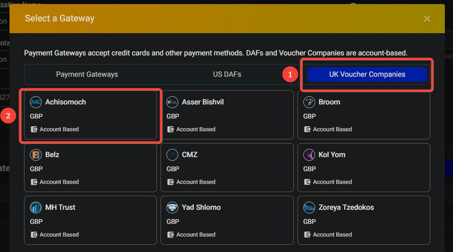Click the Broom logo icon

309,102
